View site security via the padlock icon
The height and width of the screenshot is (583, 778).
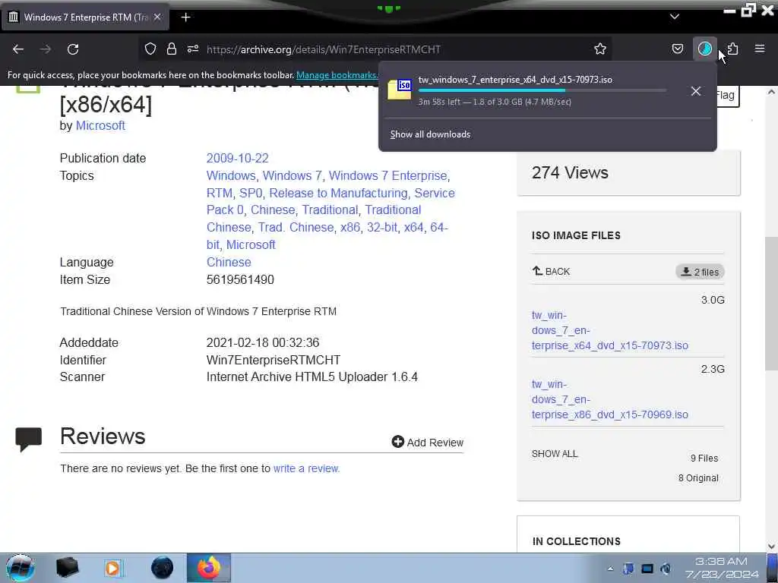point(172,49)
